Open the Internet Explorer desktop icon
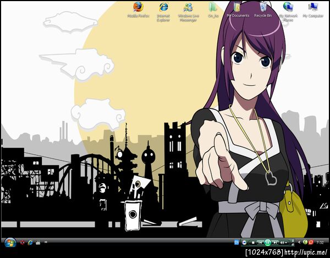This screenshot has width=330, height=258. tap(163, 7)
